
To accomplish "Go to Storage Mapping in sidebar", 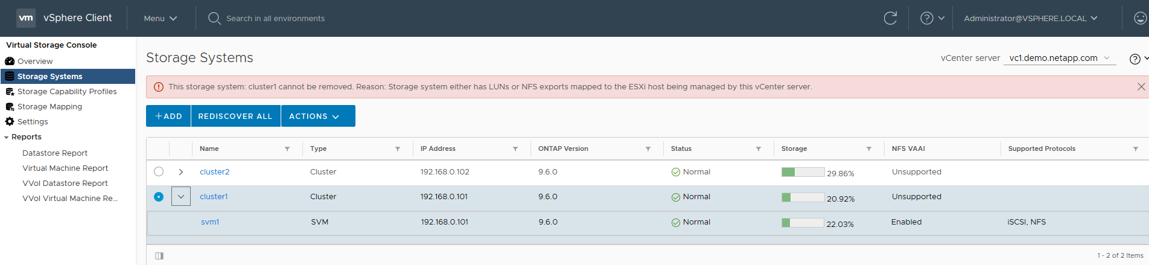I will click(49, 107).
